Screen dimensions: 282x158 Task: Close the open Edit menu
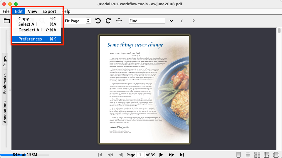[x=19, y=11]
